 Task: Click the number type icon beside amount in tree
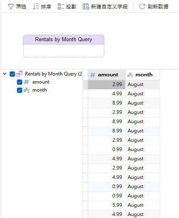click(x=26, y=82)
